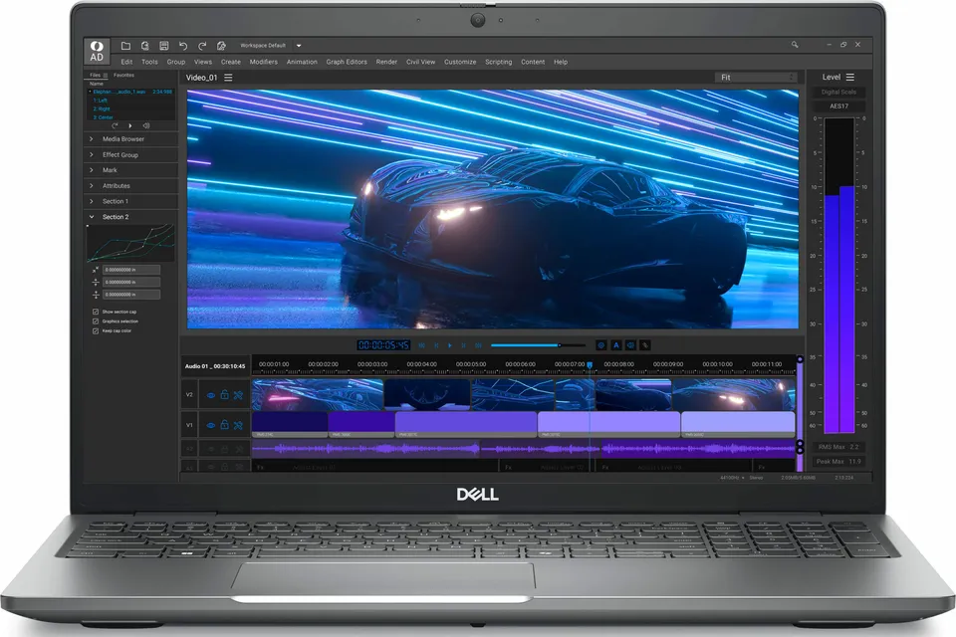Open the Render menu
This screenshot has height=637, width=956.
pyautogui.click(x=386, y=62)
